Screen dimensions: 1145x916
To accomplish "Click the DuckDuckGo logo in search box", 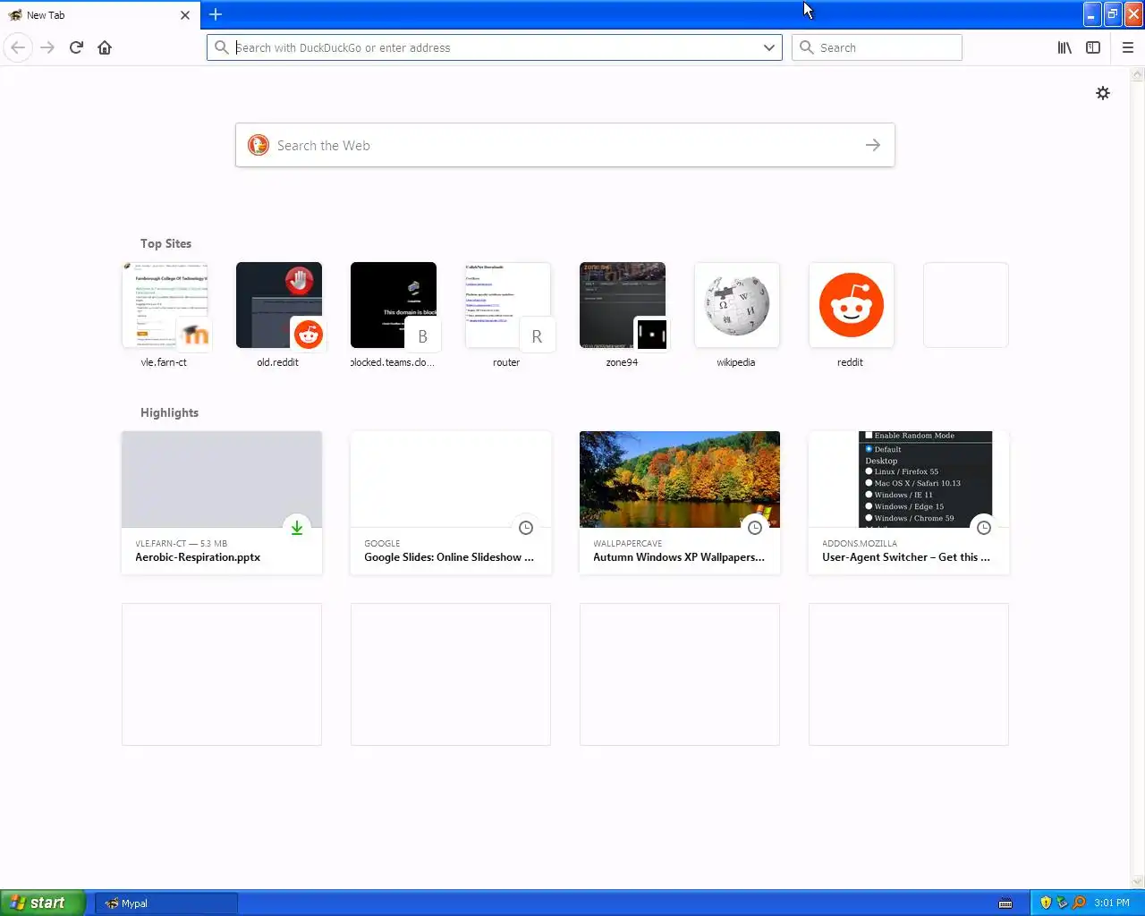I will (259, 145).
